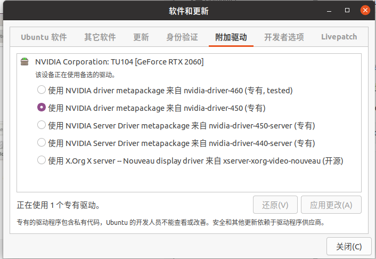The image size is (376, 259).
Task: Select nvidia-driver-450 proprietary radio button
Action: click(x=42, y=108)
